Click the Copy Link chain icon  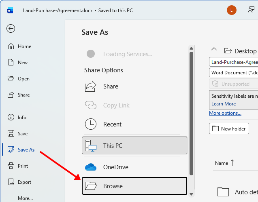coord(91,105)
